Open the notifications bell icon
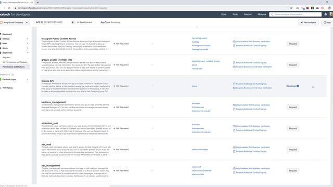333x187 pixels. (x=326, y=14)
